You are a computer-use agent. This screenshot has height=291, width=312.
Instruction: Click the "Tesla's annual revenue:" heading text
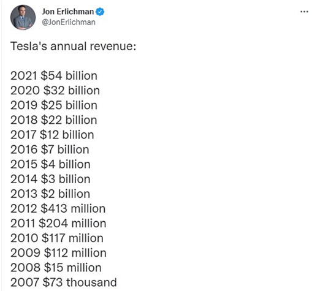[73, 46]
